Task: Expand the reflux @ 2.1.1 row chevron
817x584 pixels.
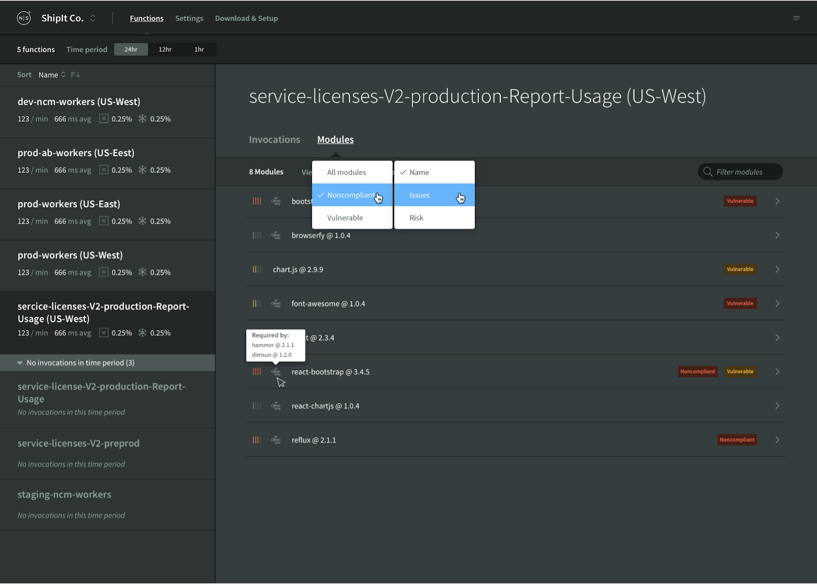Action: tap(777, 440)
